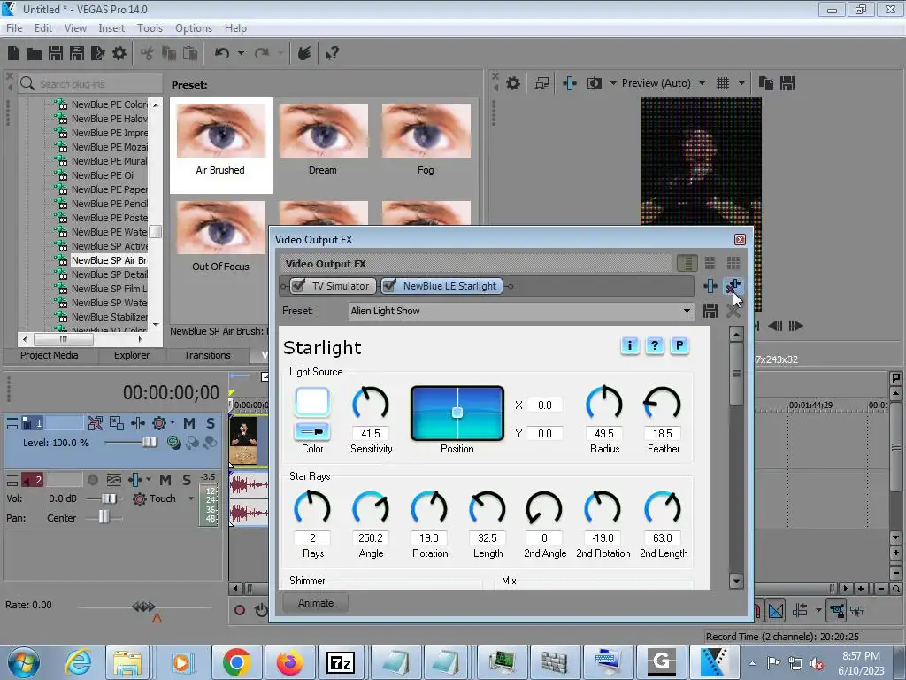Toggle timeline loop playback power button

[261, 610]
